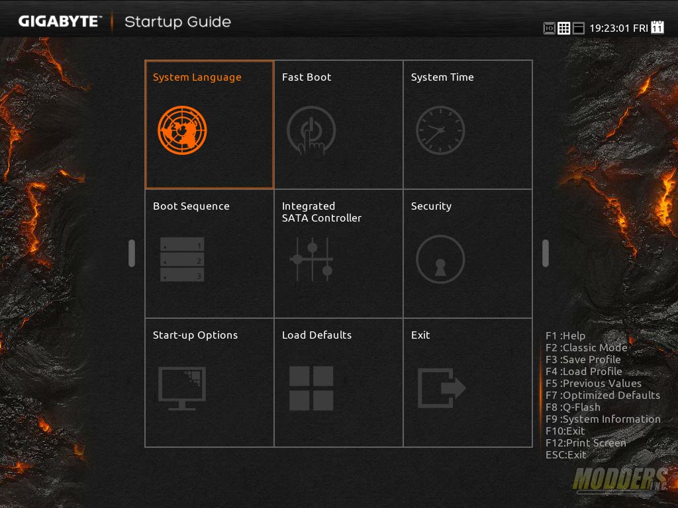Open Integrated SATA Controller sliders icon
Image resolution: width=678 pixels, height=508 pixels.
[x=311, y=259]
